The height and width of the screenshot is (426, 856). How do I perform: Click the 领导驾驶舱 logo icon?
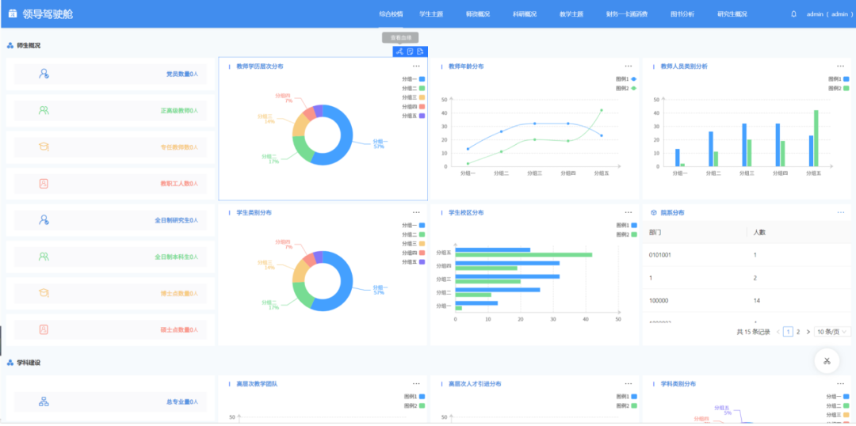point(13,15)
